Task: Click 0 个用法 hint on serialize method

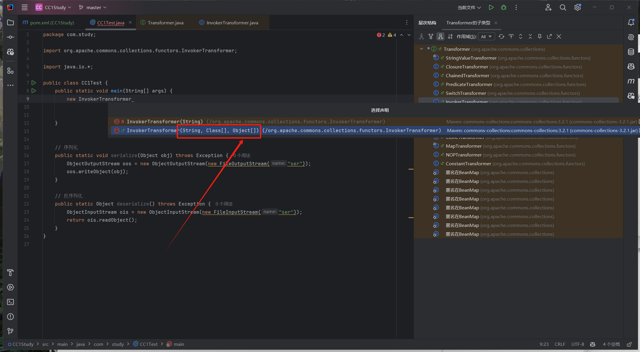Action: 242,155
